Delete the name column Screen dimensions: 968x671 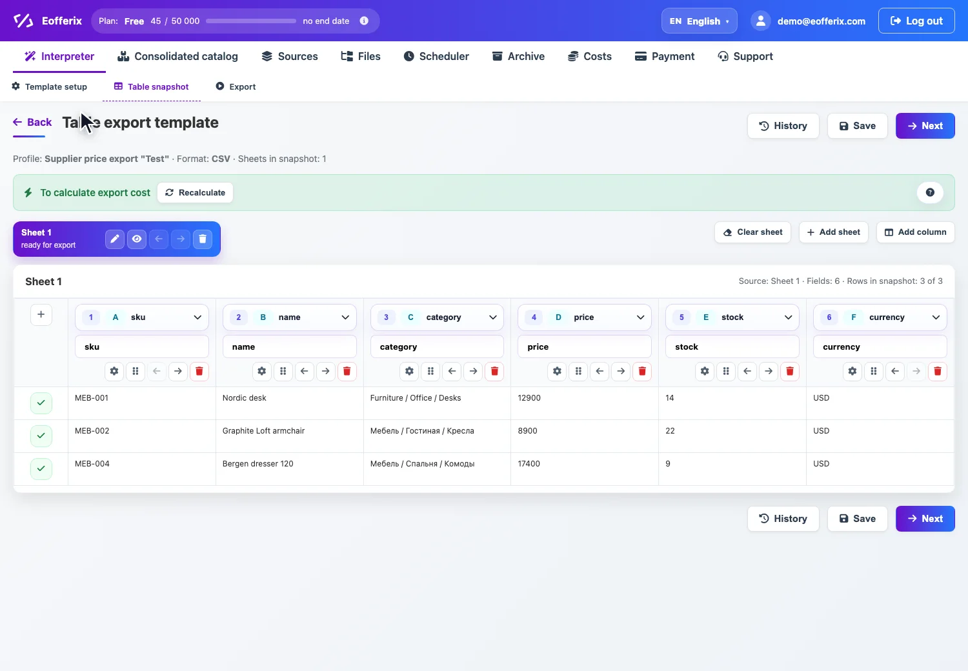pos(347,371)
